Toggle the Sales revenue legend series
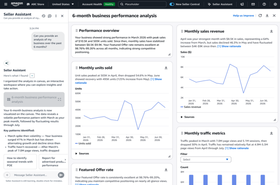Screen dimensions: 280x185 (191, 107)
